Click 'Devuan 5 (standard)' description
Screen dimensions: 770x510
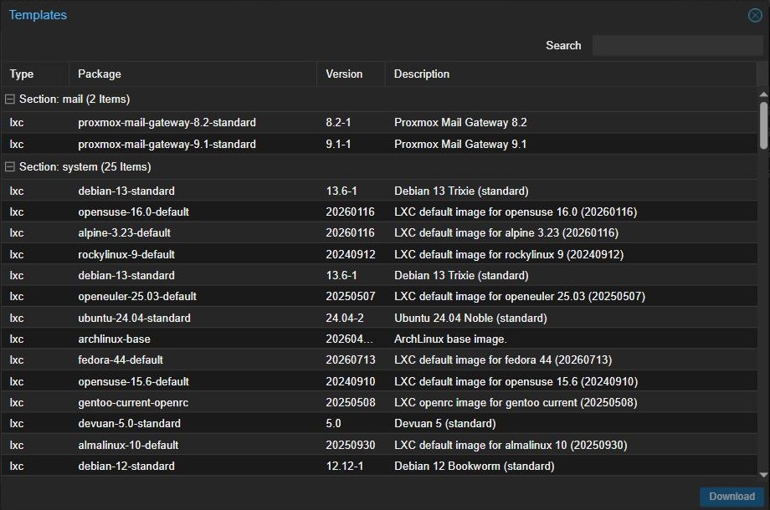pyautogui.click(x=445, y=423)
